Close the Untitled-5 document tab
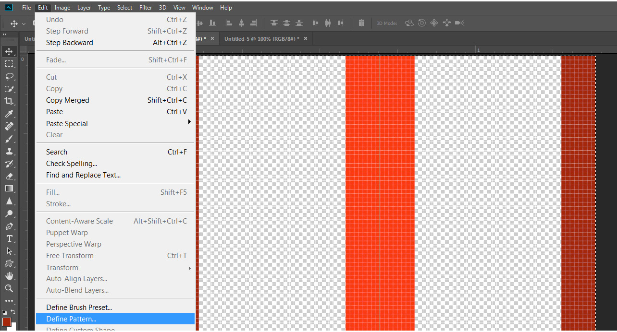617x332 pixels. click(x=306, y=38)
